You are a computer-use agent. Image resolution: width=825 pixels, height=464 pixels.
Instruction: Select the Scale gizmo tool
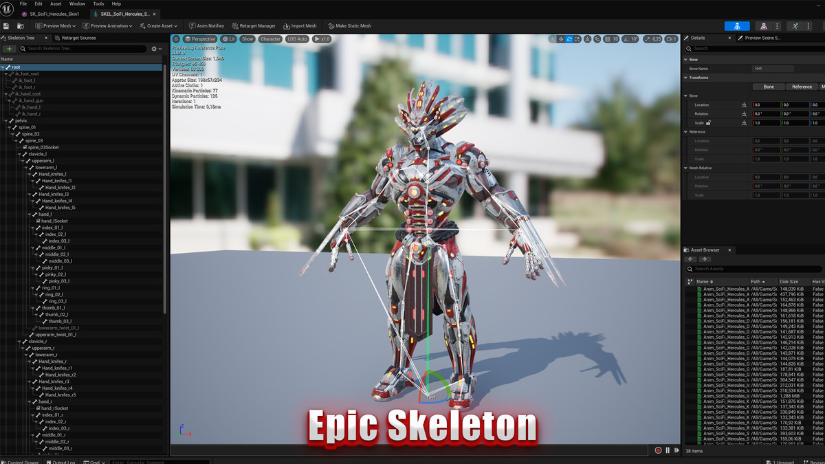[x=577, y=39]
